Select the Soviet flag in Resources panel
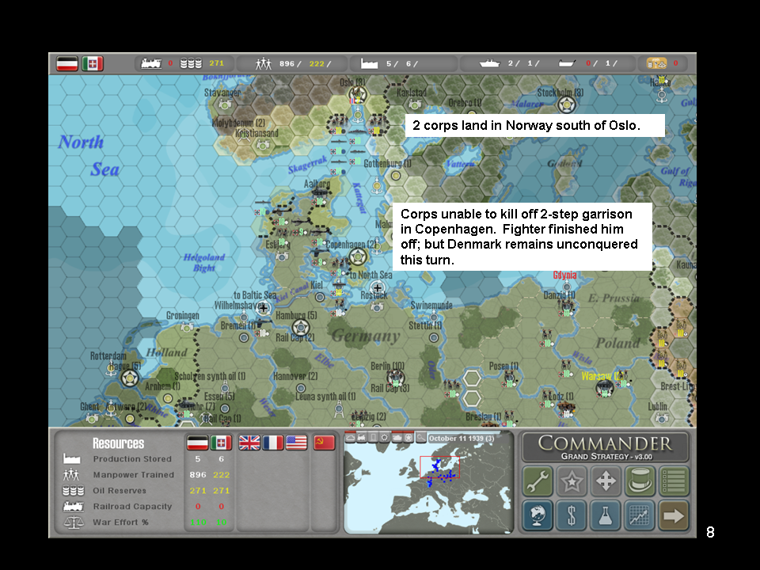The width and height of the screenshot is (760, 570). [324, 443]
